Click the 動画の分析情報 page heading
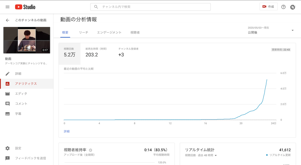The width and height of the screenshot is (301, 165). coord(79,19)
